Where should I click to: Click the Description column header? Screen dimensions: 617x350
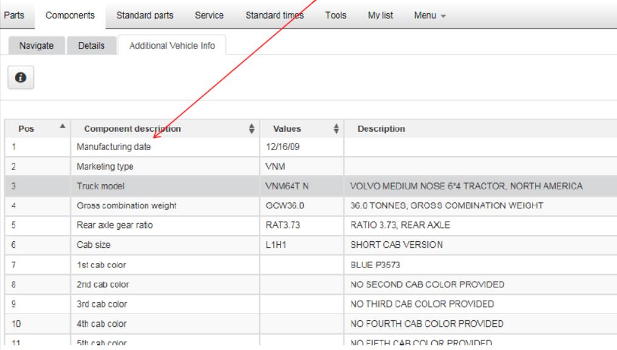click(382, 129)
